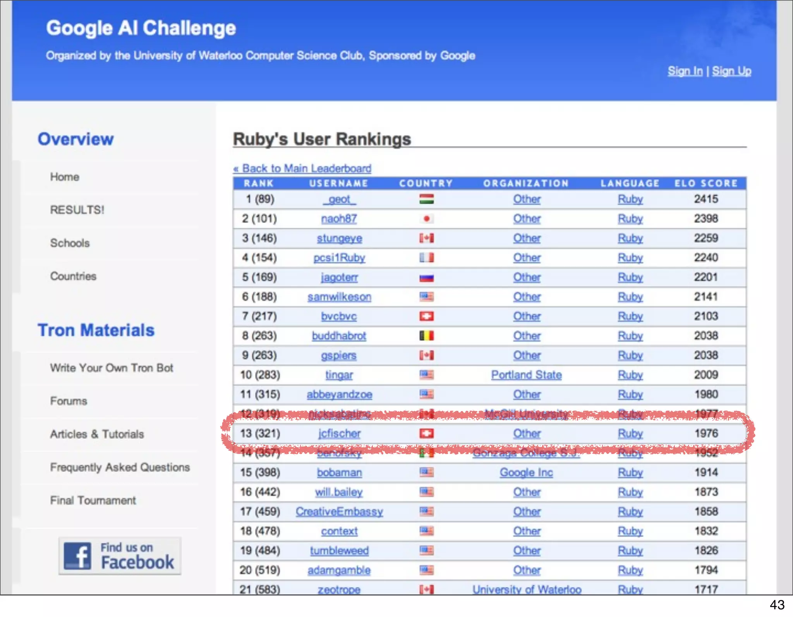Click the US flag in samwilkeson's row
The height and width of the screenshot is (617, 793).
[x=426, y=297]
